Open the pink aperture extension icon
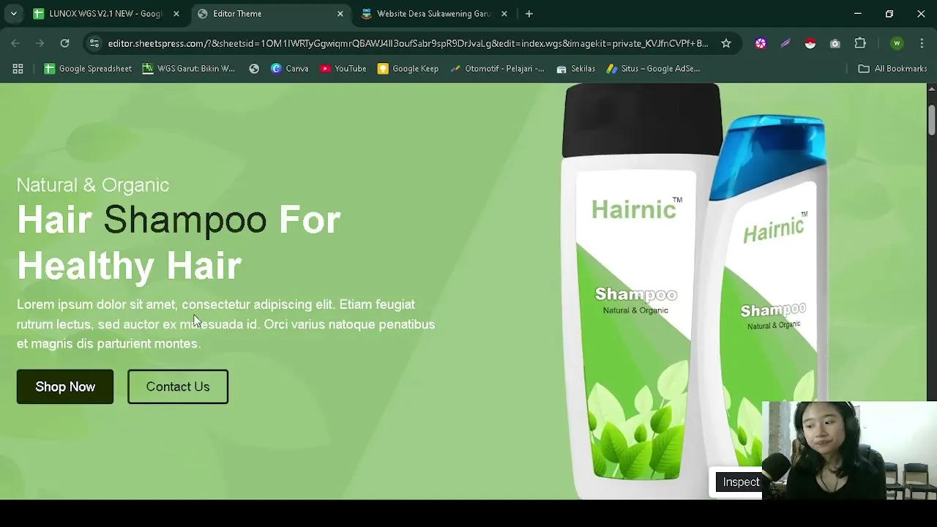The width and height of the screenshot is (937, 527). [761, 43]
